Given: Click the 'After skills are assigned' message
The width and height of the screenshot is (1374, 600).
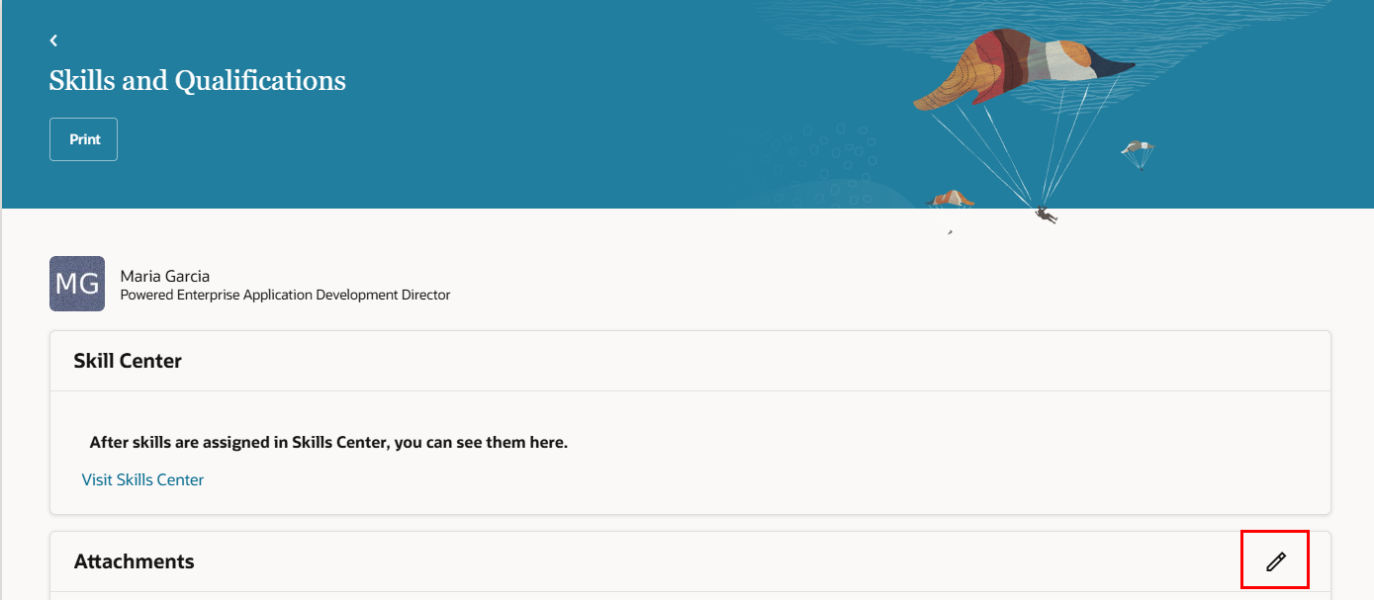Looking at the screenshot, I should [328, 443].
